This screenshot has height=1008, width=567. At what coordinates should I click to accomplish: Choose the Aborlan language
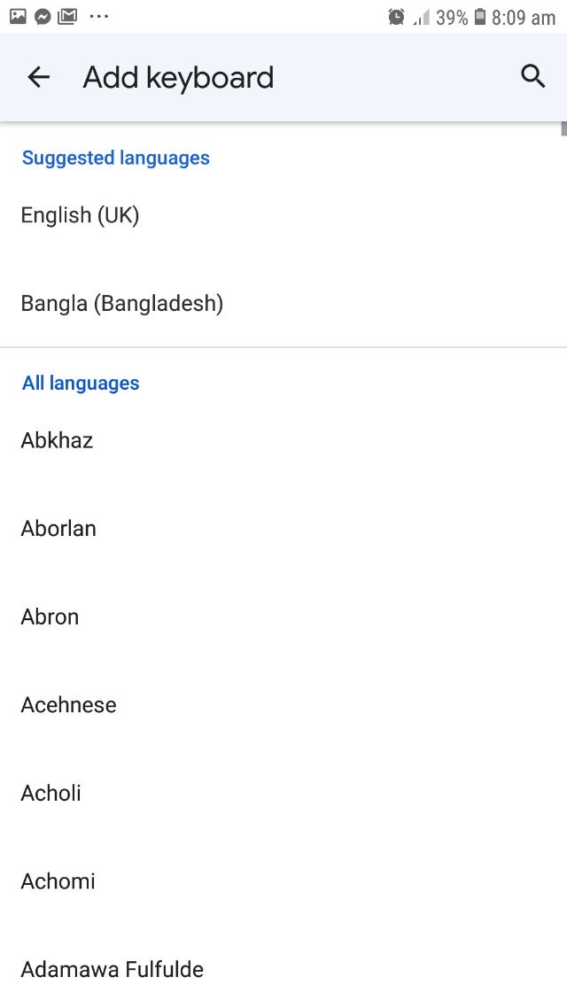pos(58,529)
